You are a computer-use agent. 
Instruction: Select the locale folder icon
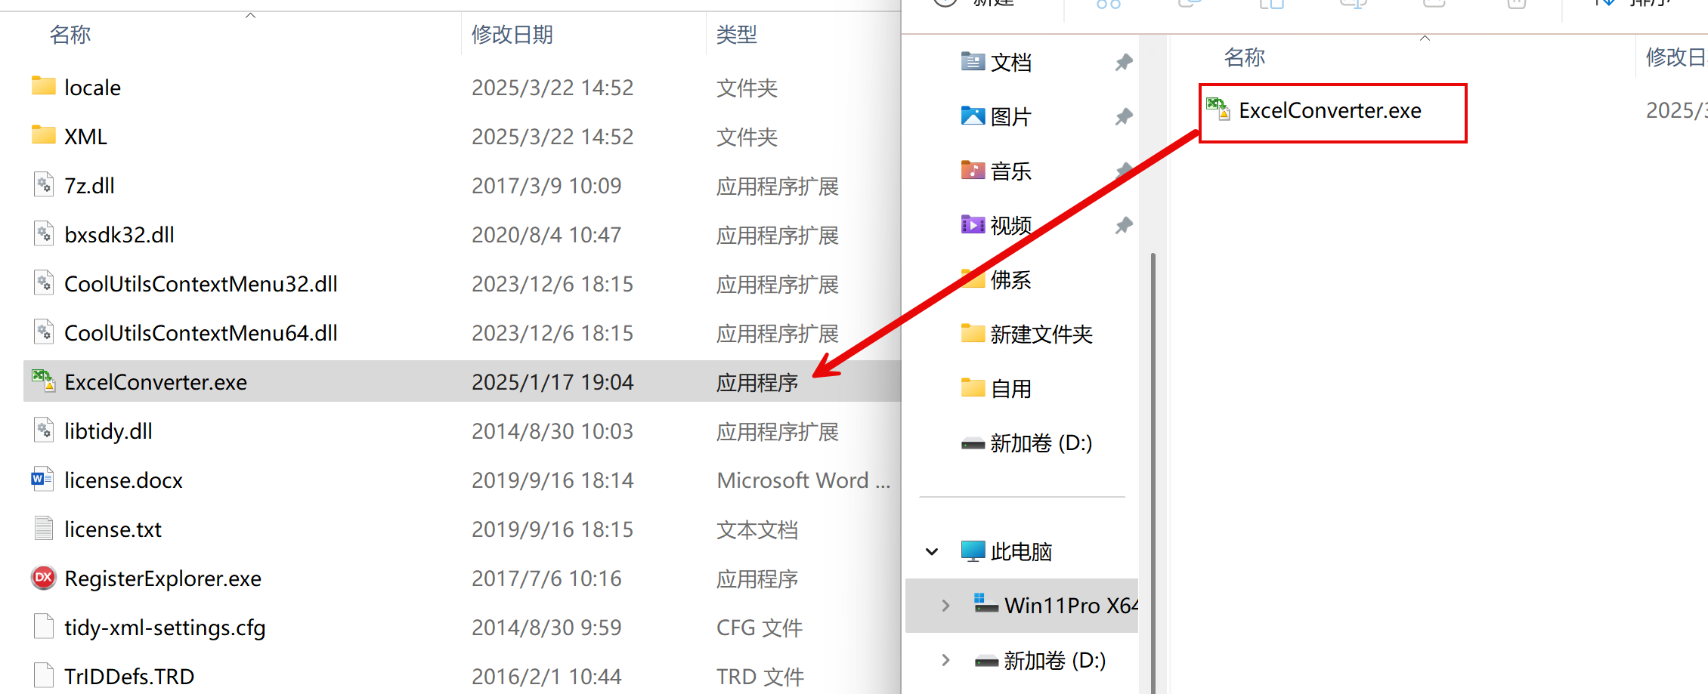point(43,87)
